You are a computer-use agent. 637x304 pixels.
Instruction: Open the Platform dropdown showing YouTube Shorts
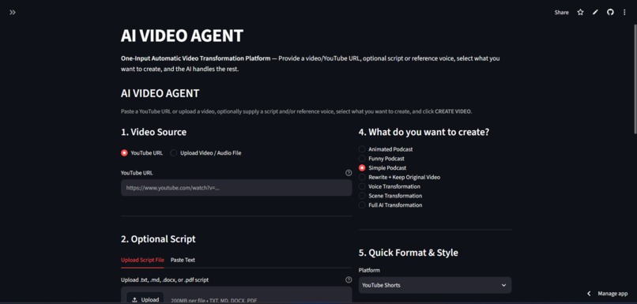[435, 285]
